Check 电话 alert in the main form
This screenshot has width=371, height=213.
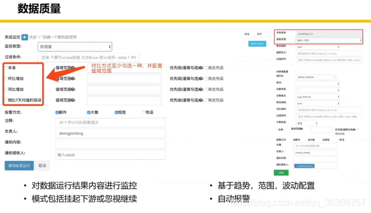144,112
